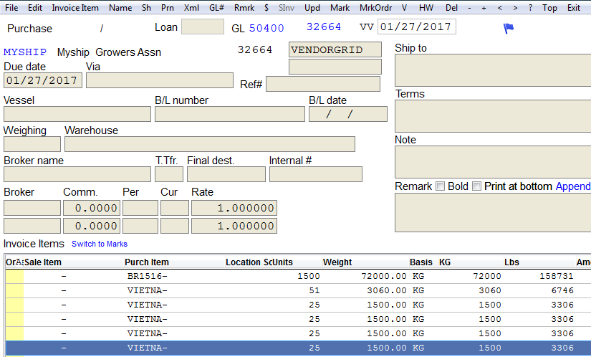Open the File menu

coord(11,8)
